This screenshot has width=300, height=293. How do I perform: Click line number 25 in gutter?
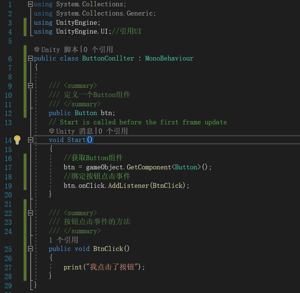[8, 249]
